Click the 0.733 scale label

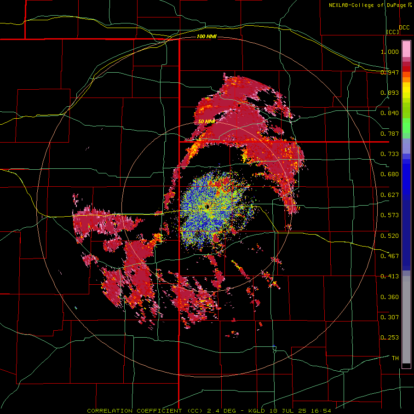(x=390, y=154)
